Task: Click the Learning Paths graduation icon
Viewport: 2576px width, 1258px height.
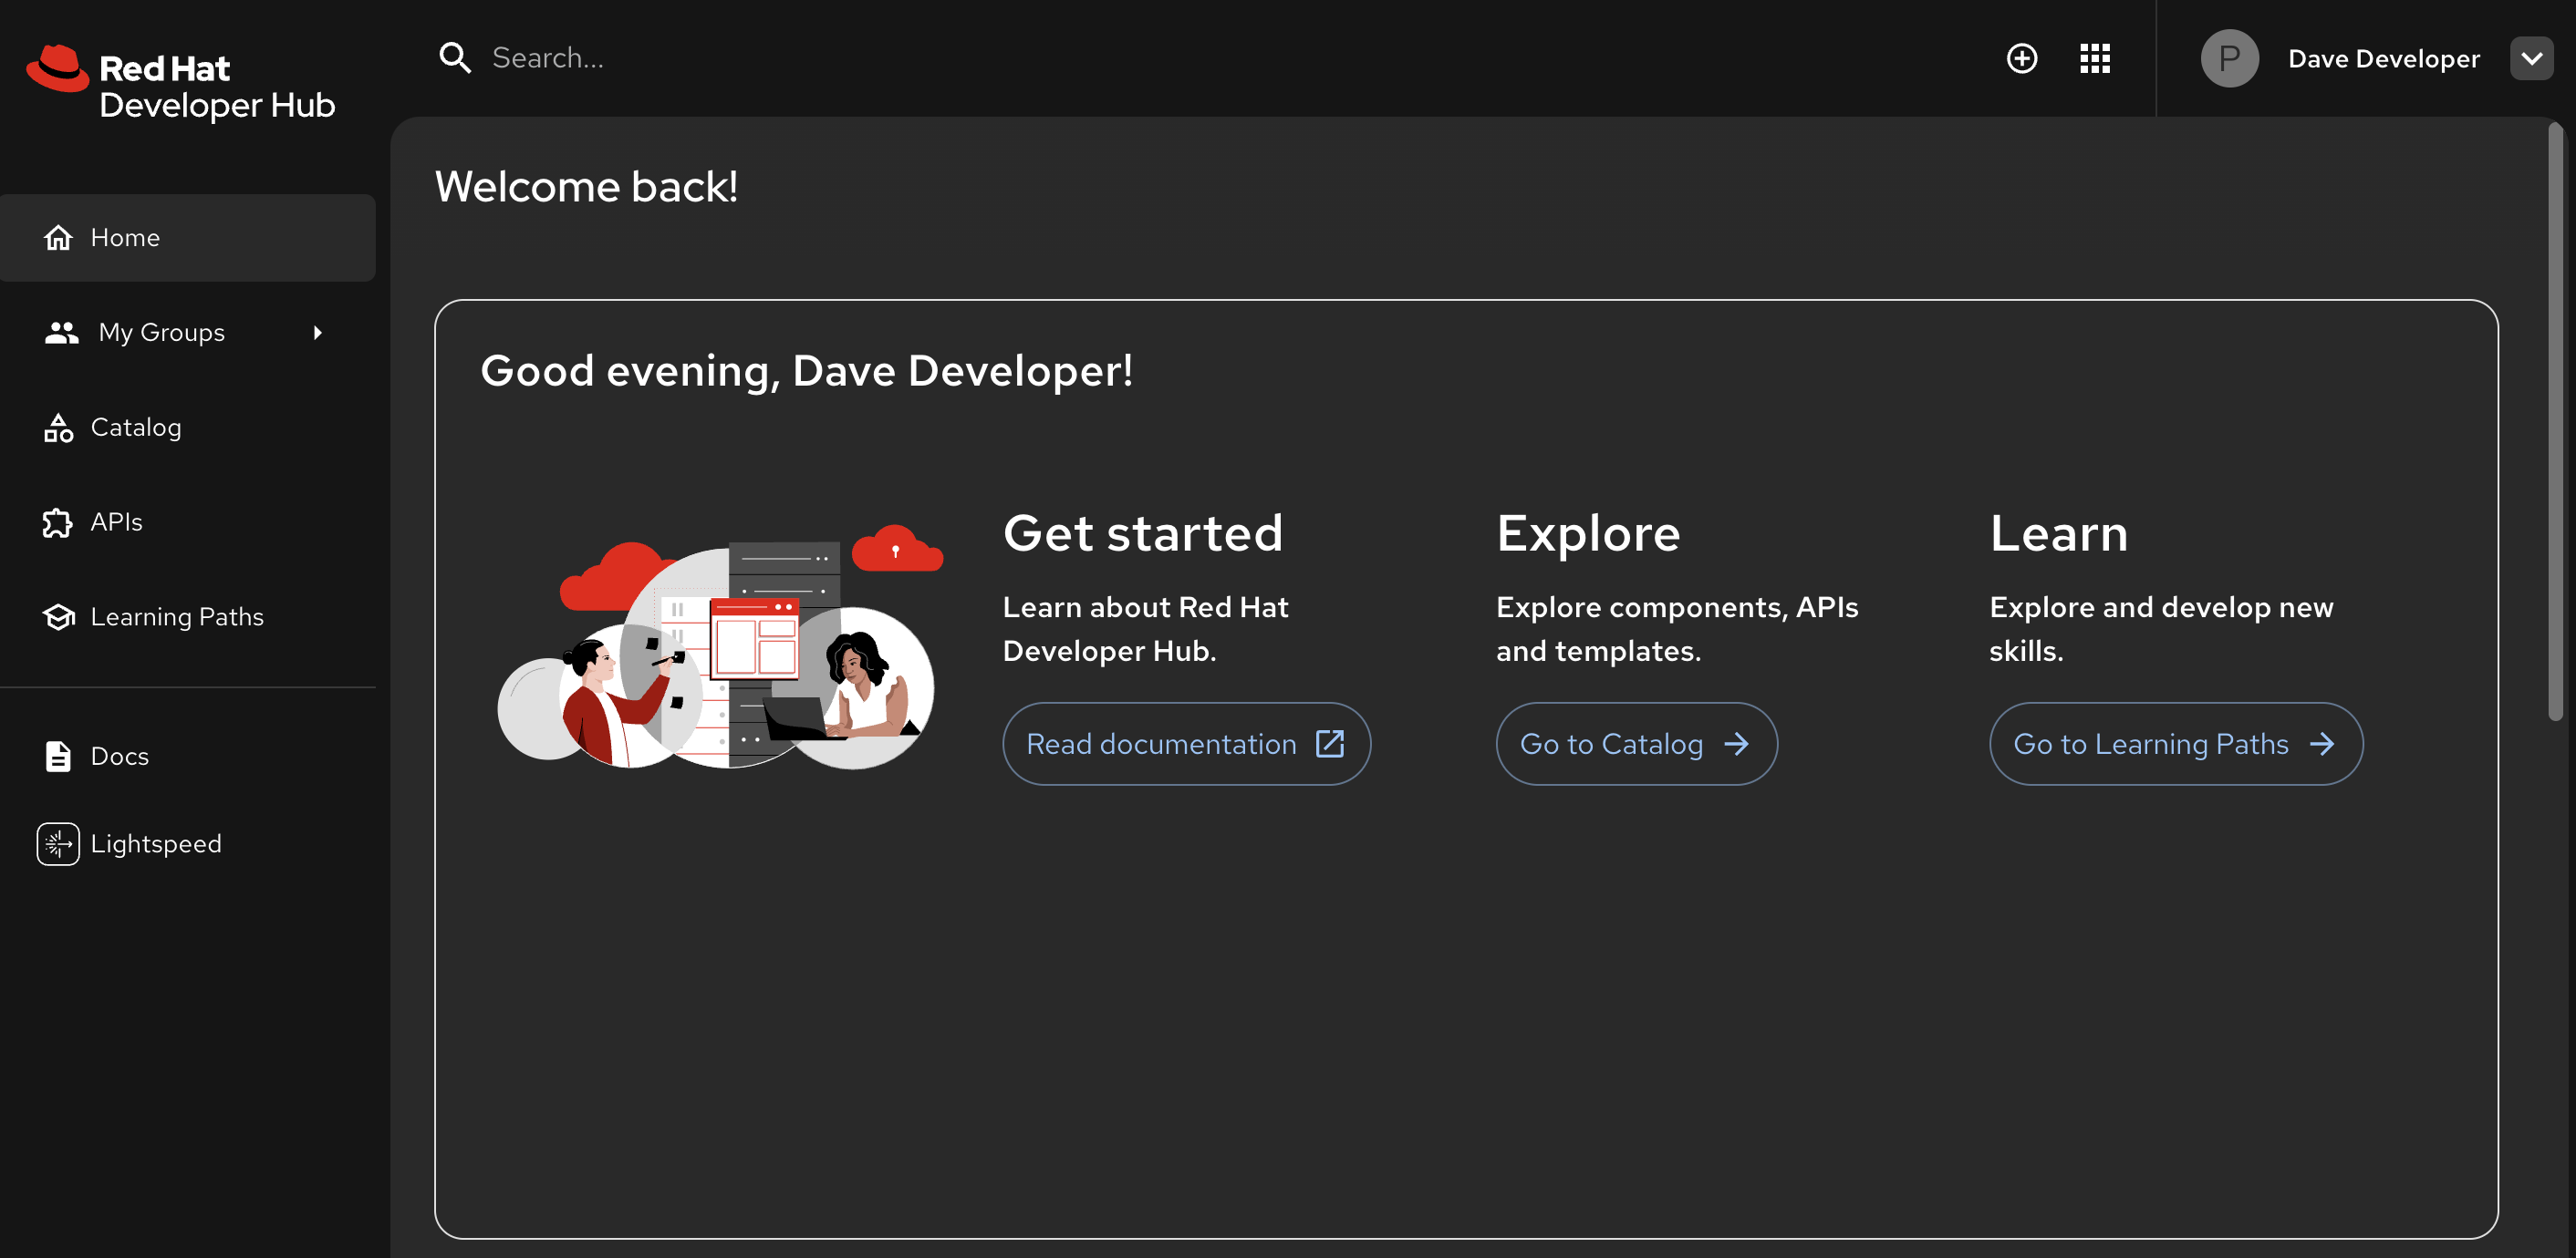Action: point(58,616)
